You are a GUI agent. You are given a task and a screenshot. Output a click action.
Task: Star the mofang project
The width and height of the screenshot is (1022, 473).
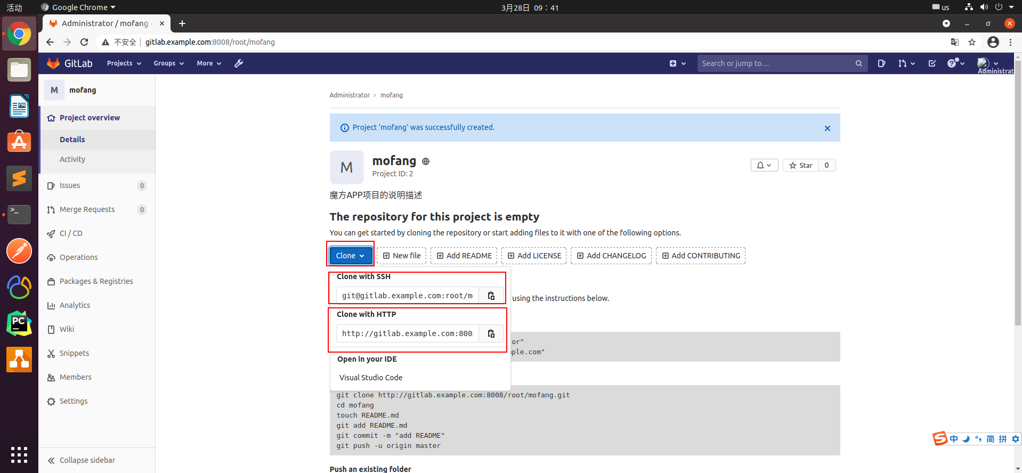point(800,165)
